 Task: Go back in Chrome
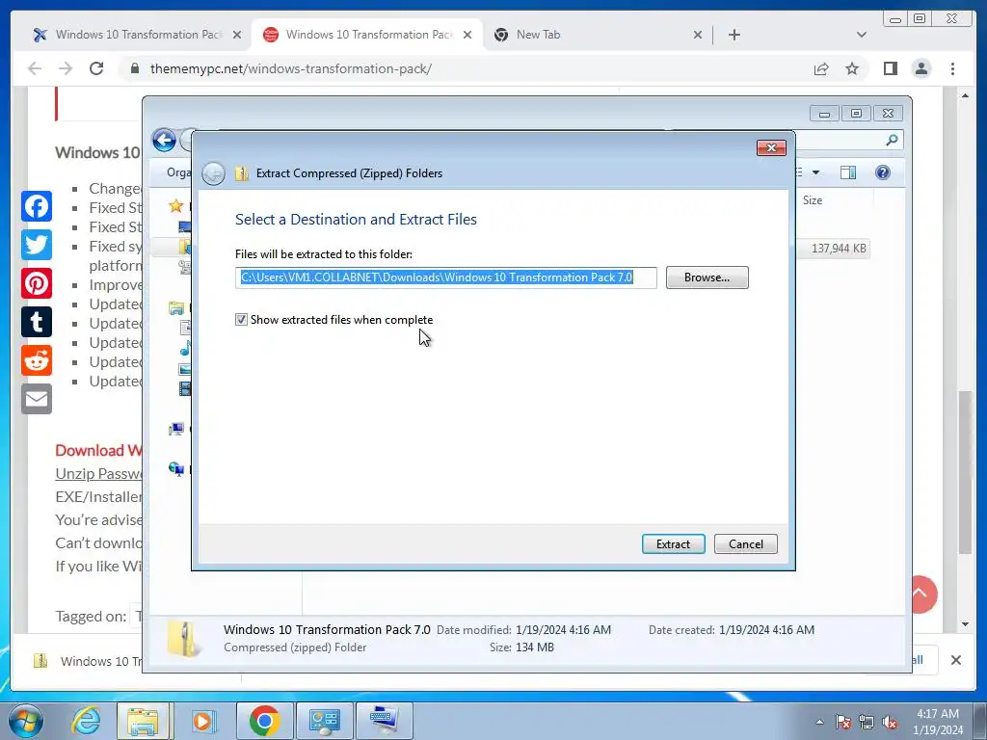(x=35, y=68)
